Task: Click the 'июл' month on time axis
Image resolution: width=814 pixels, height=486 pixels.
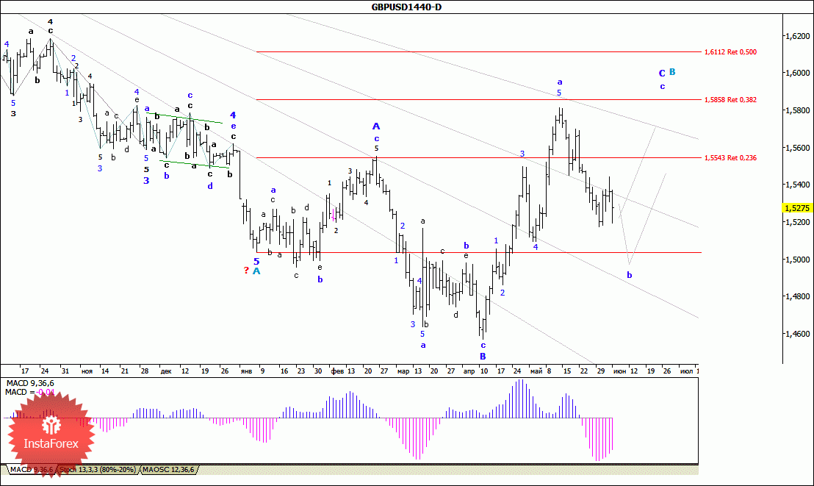Action: pos(686,371)
